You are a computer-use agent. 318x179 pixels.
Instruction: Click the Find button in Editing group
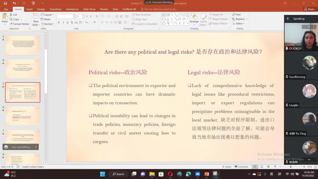(236, 15)
